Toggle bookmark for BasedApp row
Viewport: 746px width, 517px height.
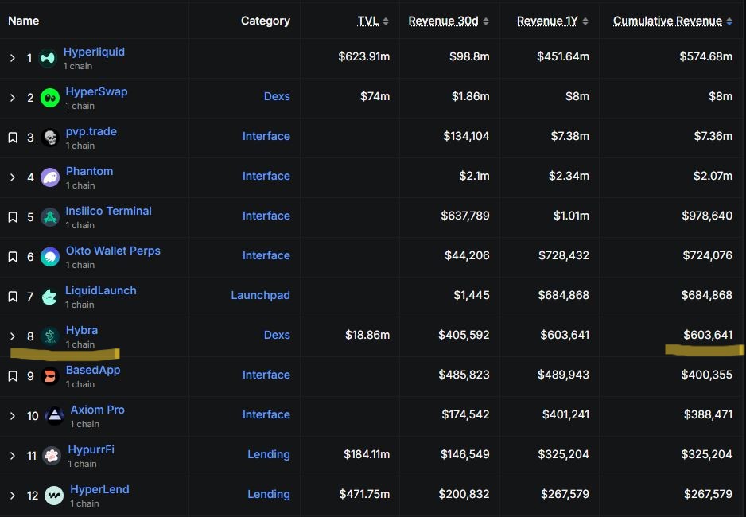13,376
